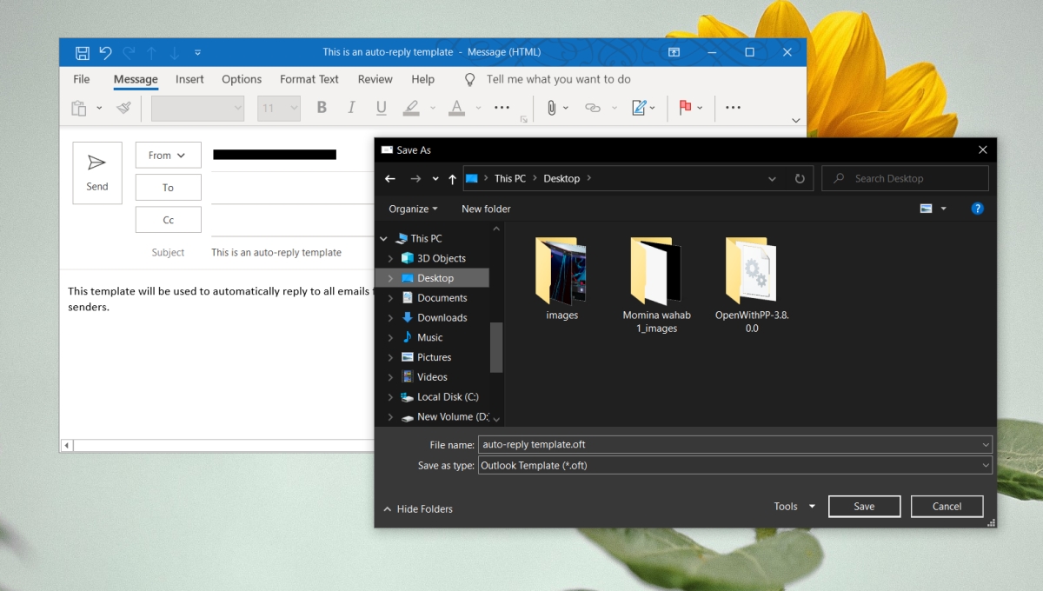This screenshot has width=1043, height=591.
Task: Attach a file using the paperclip icon
Action: pos(554,107)
